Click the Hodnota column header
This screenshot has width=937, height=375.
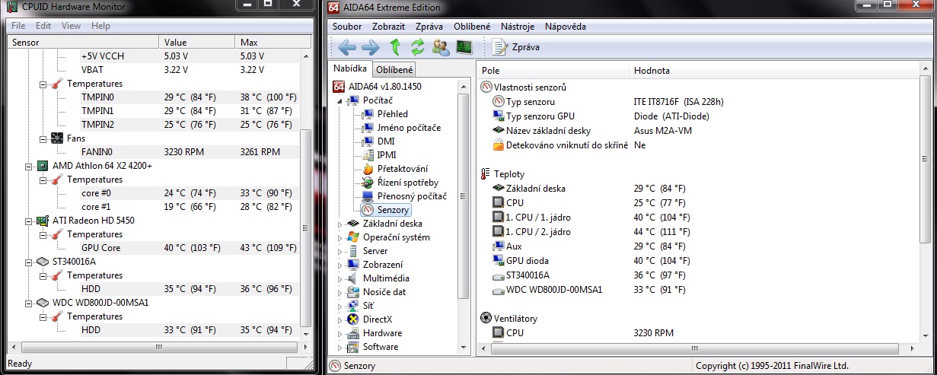point(774,70)
